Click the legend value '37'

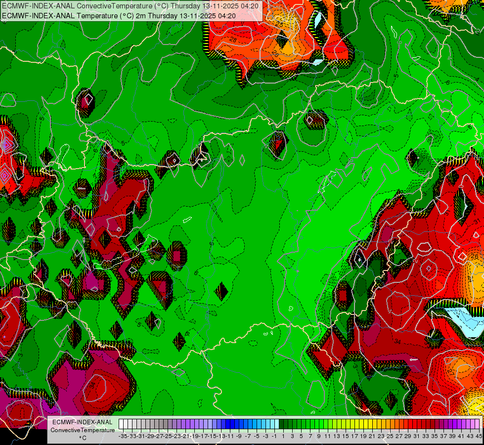(x=443, y=436)
